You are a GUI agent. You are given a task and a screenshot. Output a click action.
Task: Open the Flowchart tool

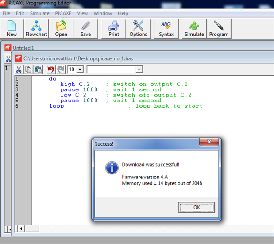click(36, 29)
